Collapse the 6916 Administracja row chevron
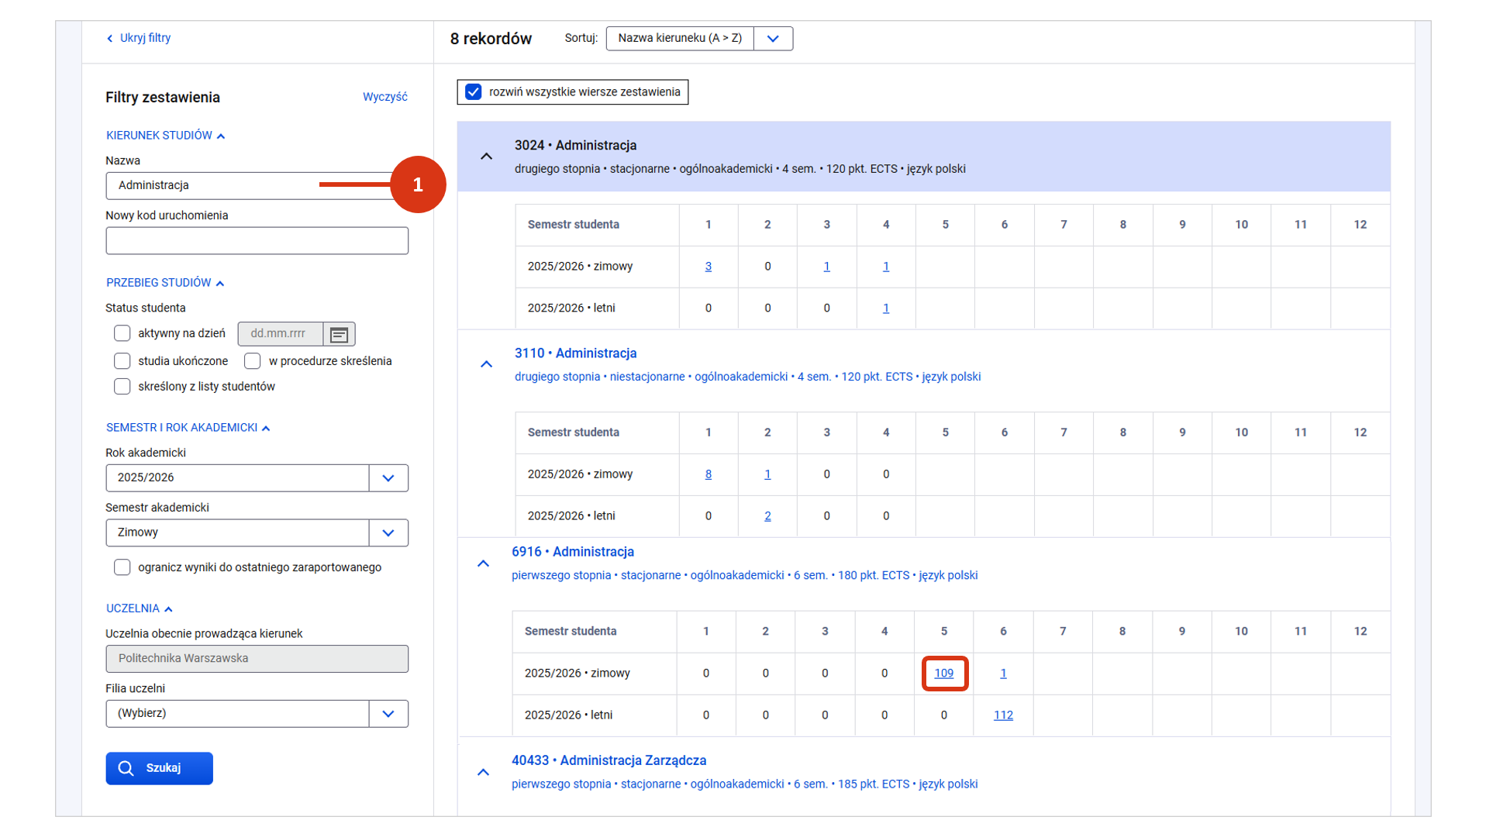Image resolution: width=1486 pixels, height=834 pixels. [x=483, y=563]
